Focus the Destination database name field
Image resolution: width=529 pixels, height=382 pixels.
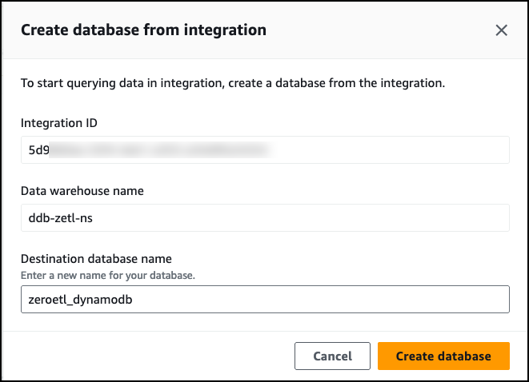point(264,300)
